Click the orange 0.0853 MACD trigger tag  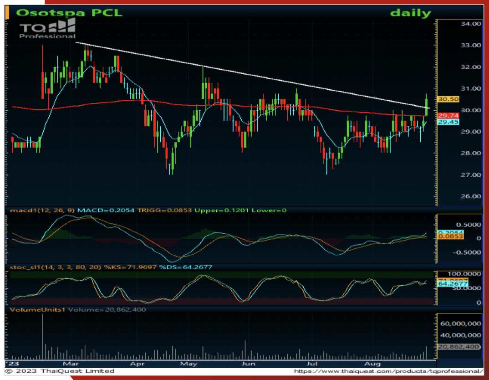click(450, 236)
